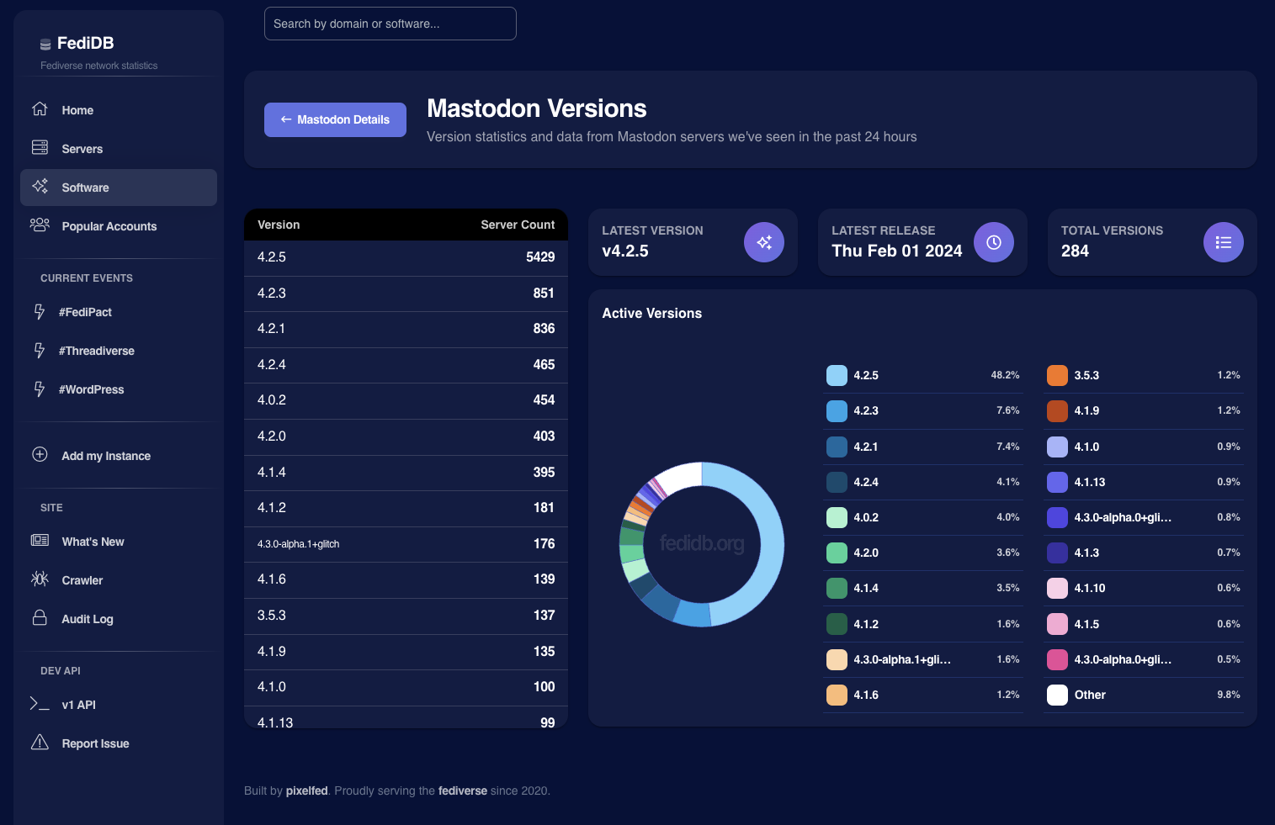Viewport: 1275px width, 825px height.
Task: Select the 4.2.5 row in versions table
Action: coord(406,257)
